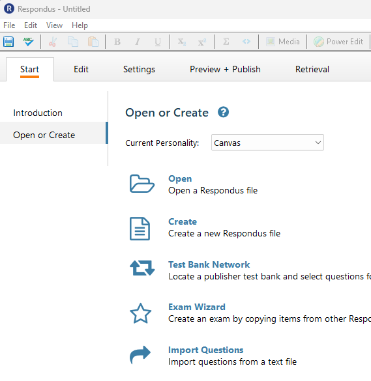Click the Open link
The height and width of the screenshot is (381, 371).
pyautogui.click(x=180, y=178)
